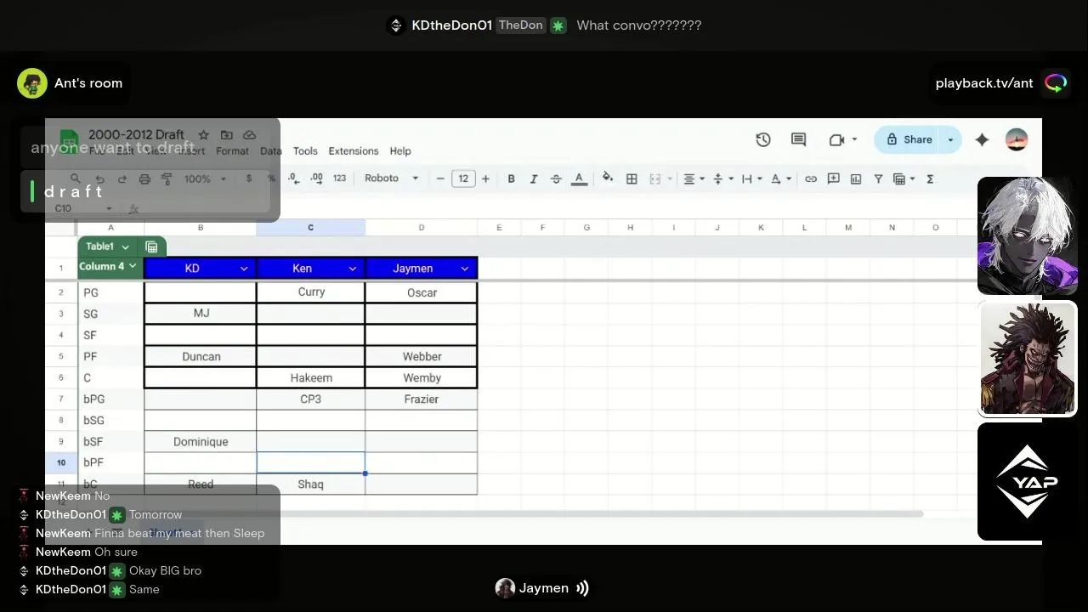Open the Extensions menu
1088x612 pixels.
pos(354,151)
